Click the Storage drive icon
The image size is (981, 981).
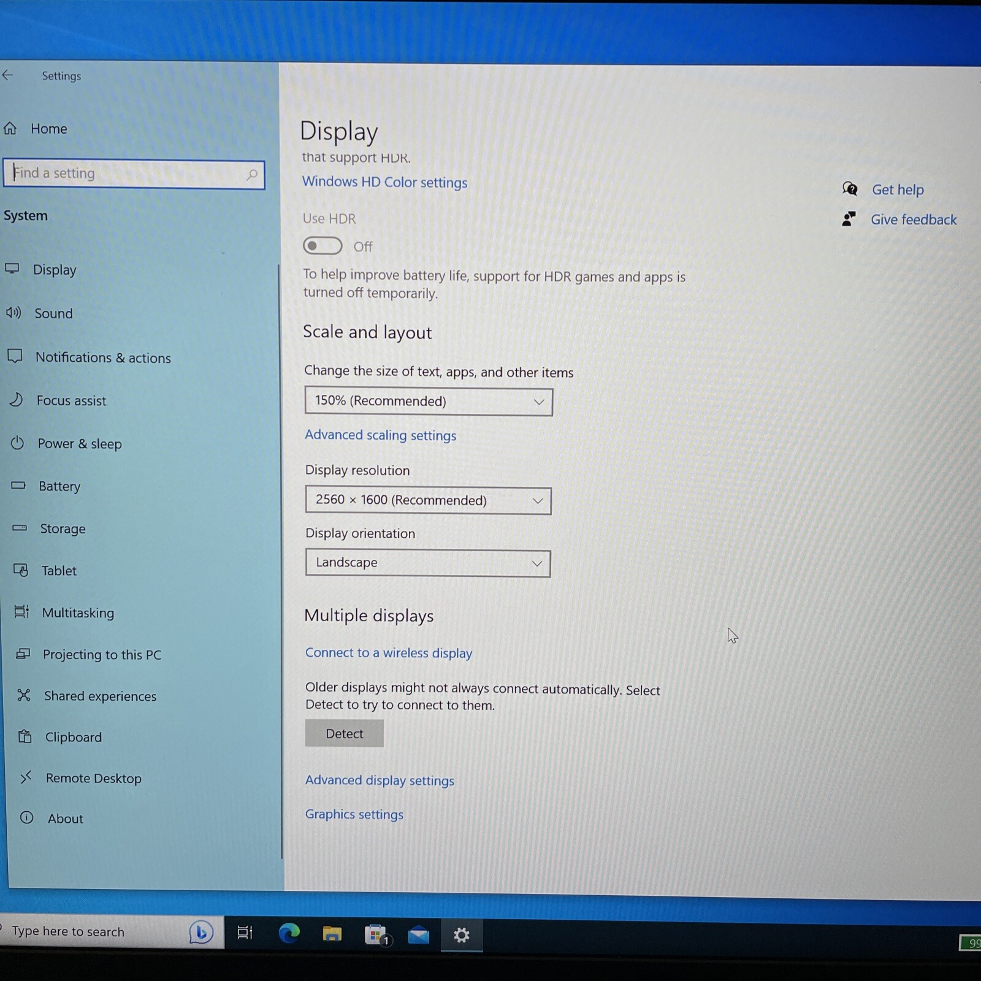pyautogui.click(x=20, y=527)
